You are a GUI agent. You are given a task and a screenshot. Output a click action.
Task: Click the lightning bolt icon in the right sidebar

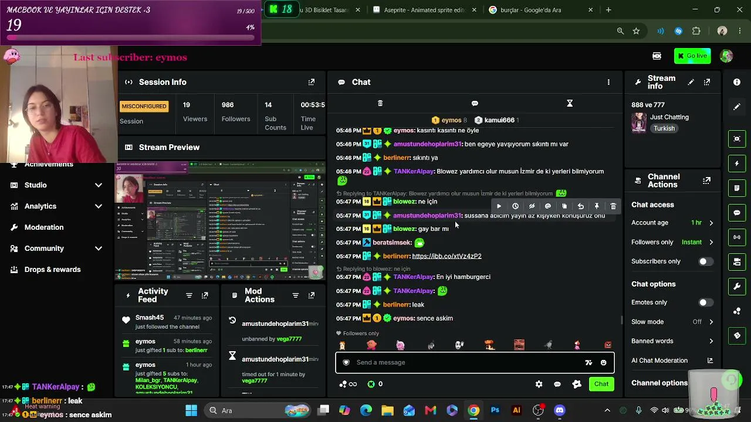[x=737, y=164]
